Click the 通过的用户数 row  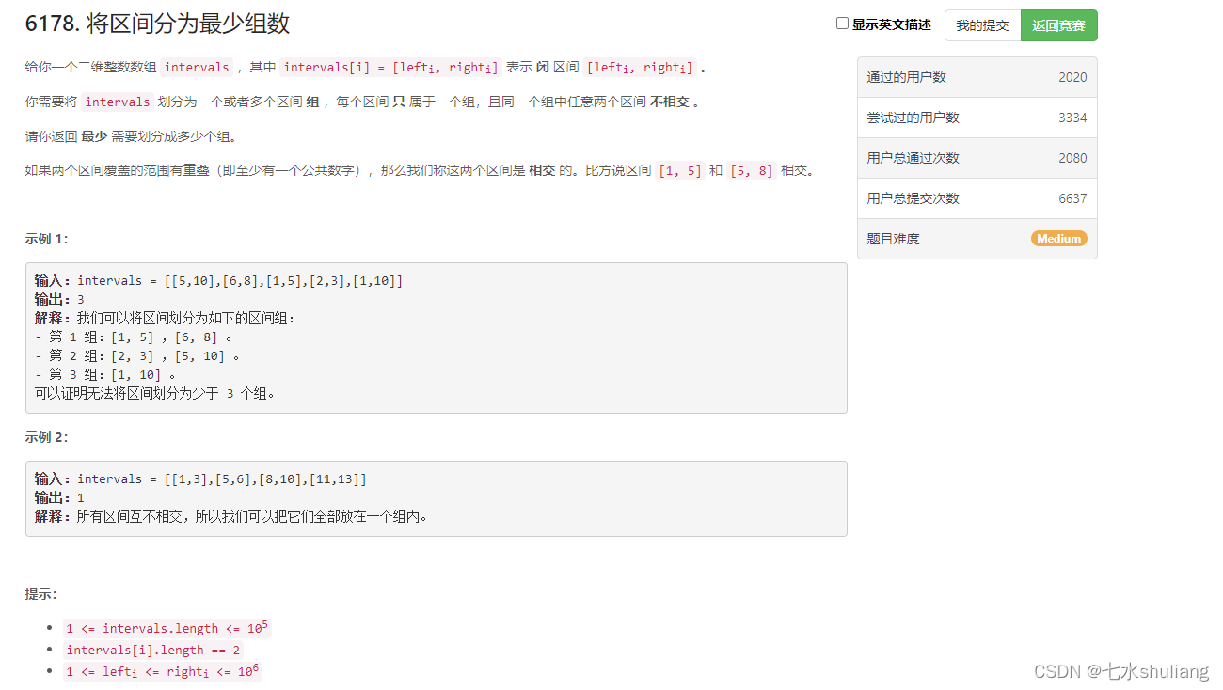point(977,77)
